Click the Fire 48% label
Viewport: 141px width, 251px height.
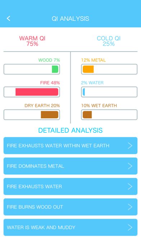click(x=50, y=83)
